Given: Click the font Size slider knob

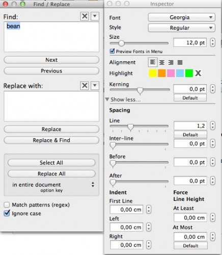Looking at the screenshot, I should point(121,43).
